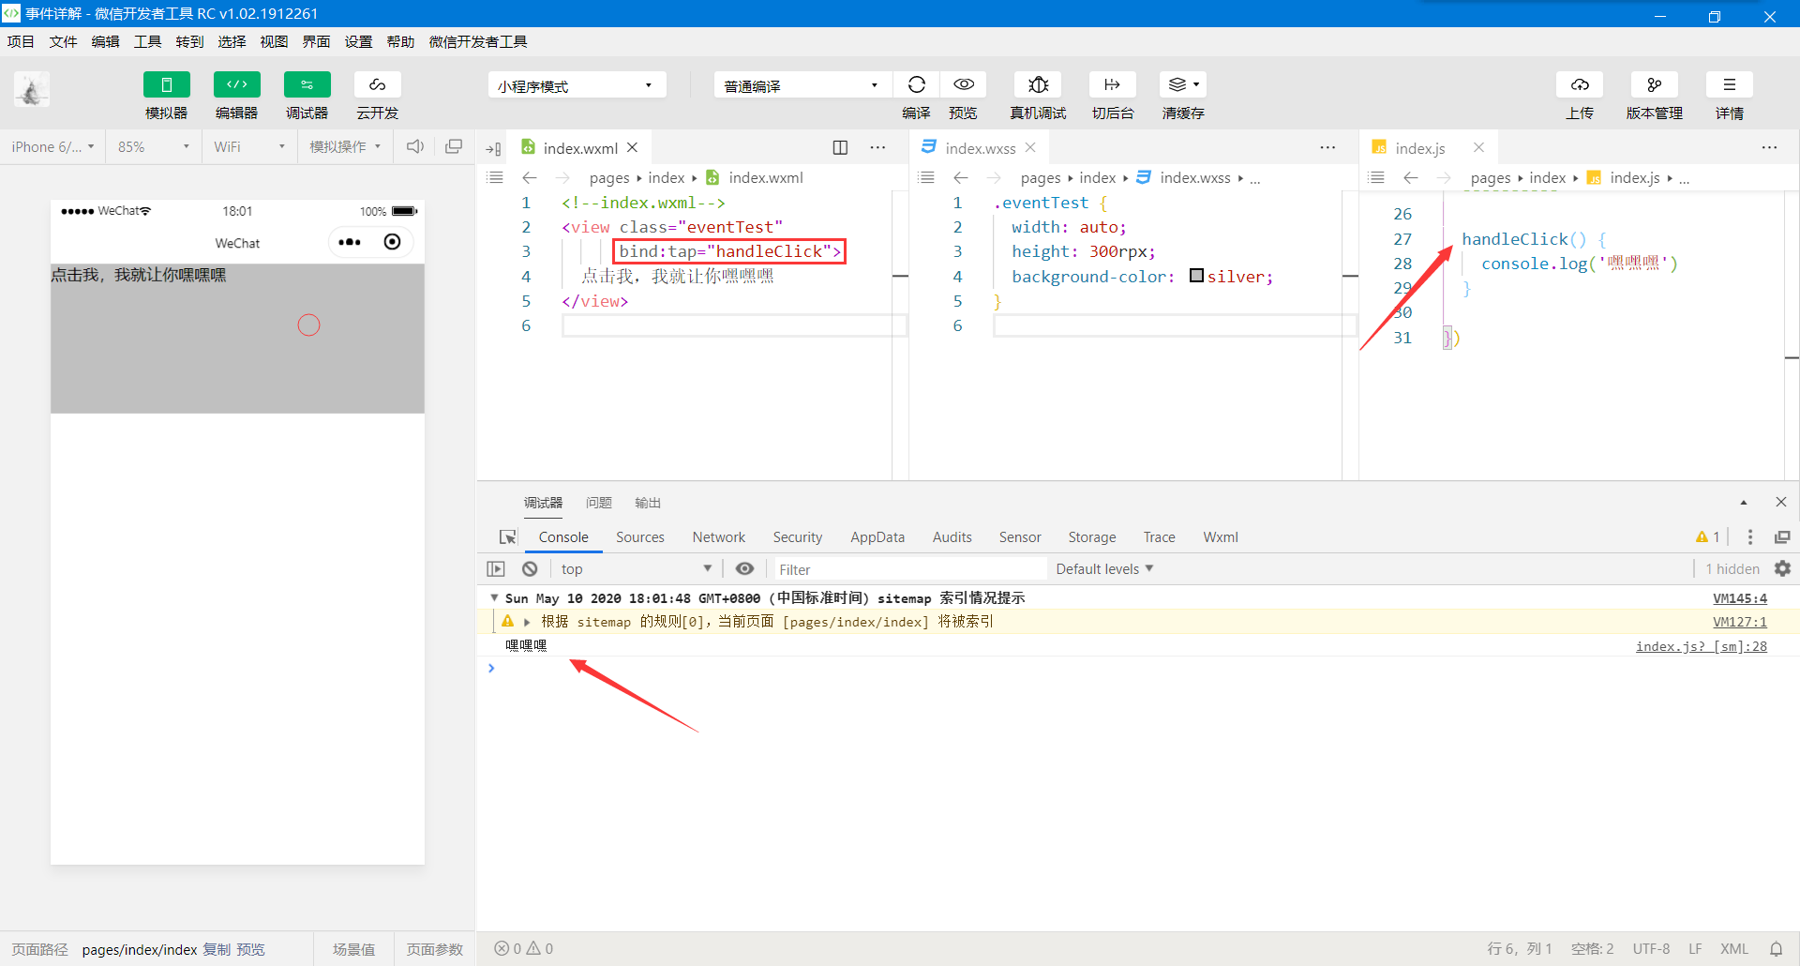
Task: Toggle the console sidebar panel
Action: [x=495, y=568]
